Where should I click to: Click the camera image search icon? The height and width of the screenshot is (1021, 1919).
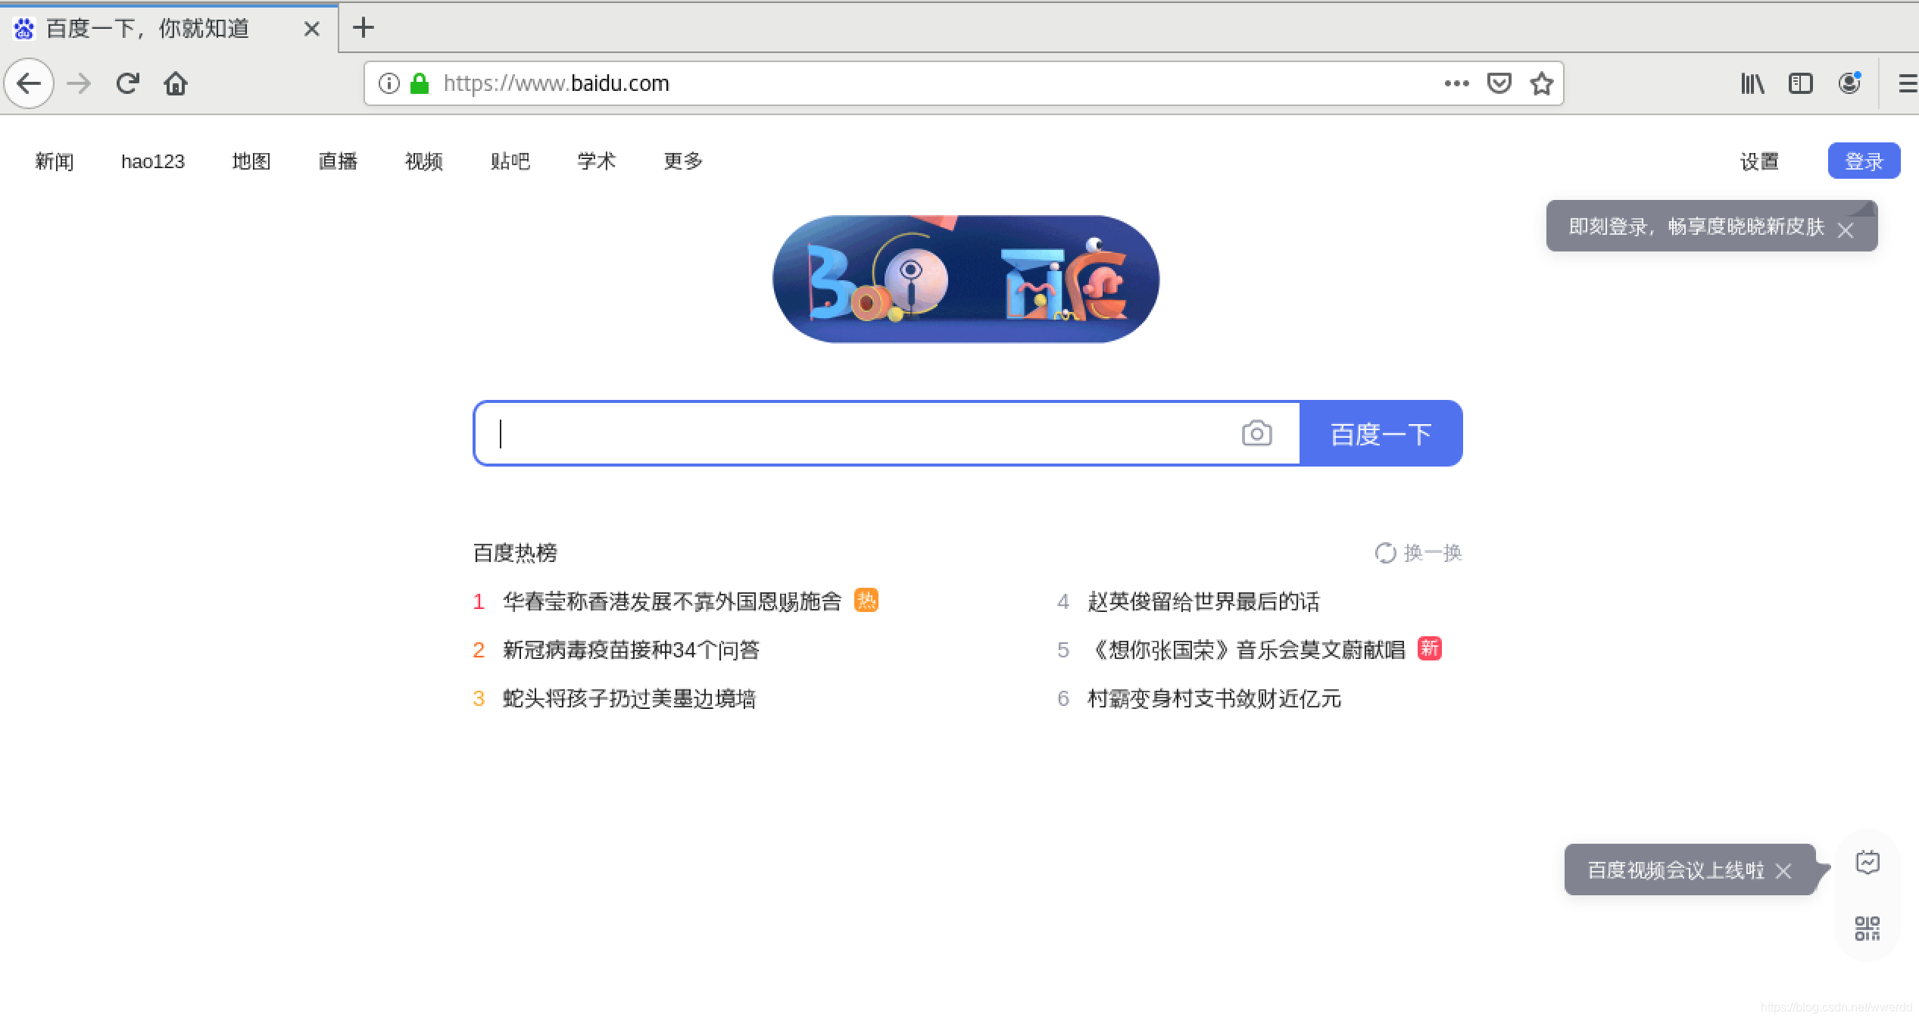click(1256, 433)
